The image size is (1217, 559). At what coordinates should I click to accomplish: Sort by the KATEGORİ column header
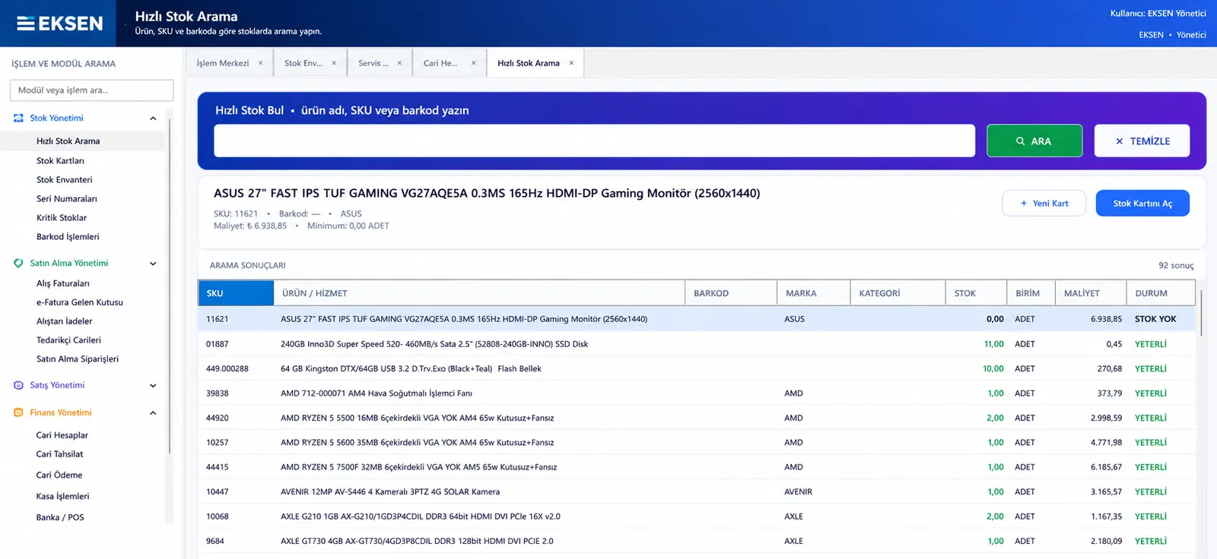pos(898,293)
